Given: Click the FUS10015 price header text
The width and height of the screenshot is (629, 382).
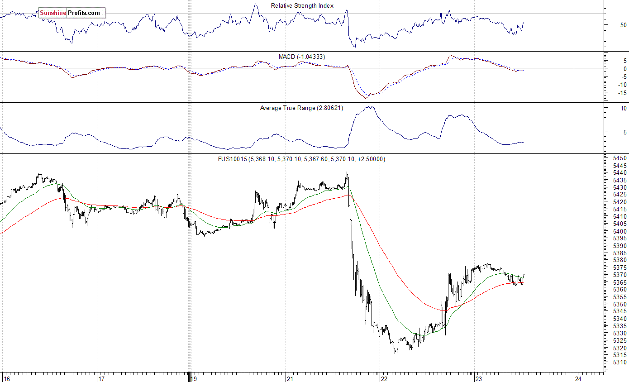Looking at the screenshot, I should pyautogui.click(x=301, y=159).
